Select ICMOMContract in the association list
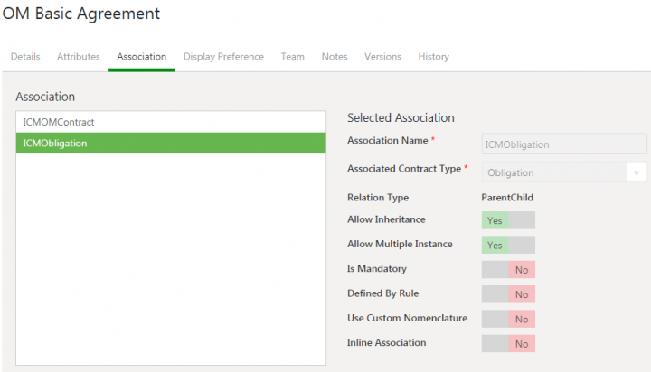This screenshot has height=372, width=651. tap(171, 121)
